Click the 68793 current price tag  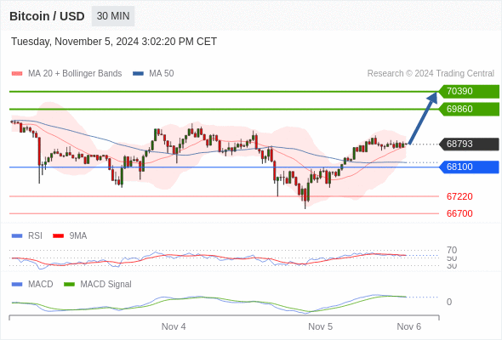tap(469, 144)
